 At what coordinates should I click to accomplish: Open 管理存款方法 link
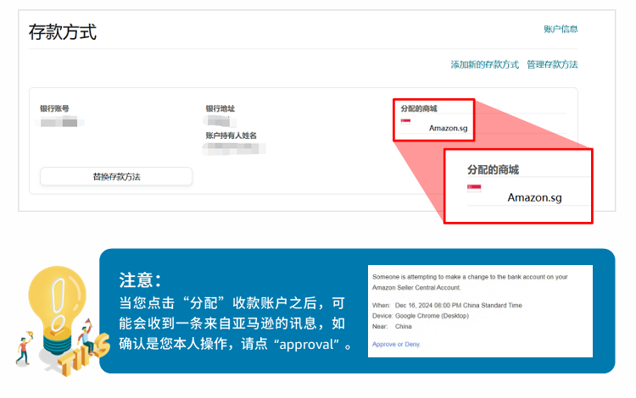[552, 64]
